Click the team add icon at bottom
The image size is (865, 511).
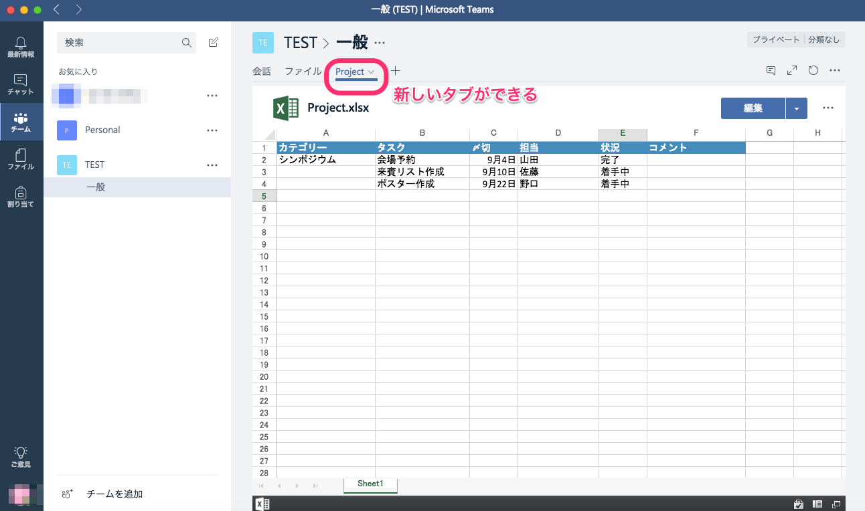point(67,494)
